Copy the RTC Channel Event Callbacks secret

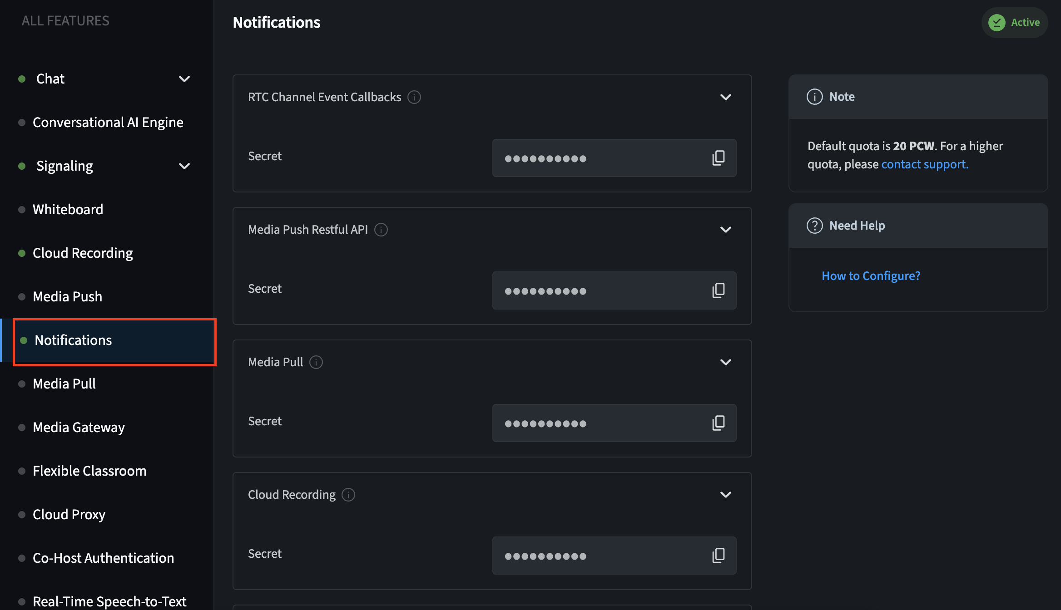(719, 158)
